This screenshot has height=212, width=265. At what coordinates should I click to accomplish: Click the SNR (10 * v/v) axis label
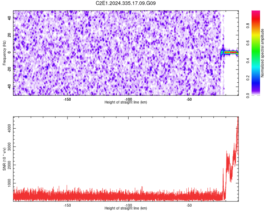4,159
